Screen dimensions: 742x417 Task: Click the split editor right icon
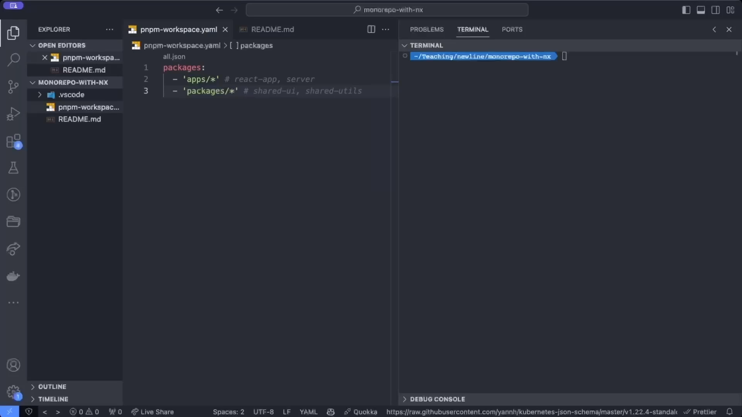point(371,29)
